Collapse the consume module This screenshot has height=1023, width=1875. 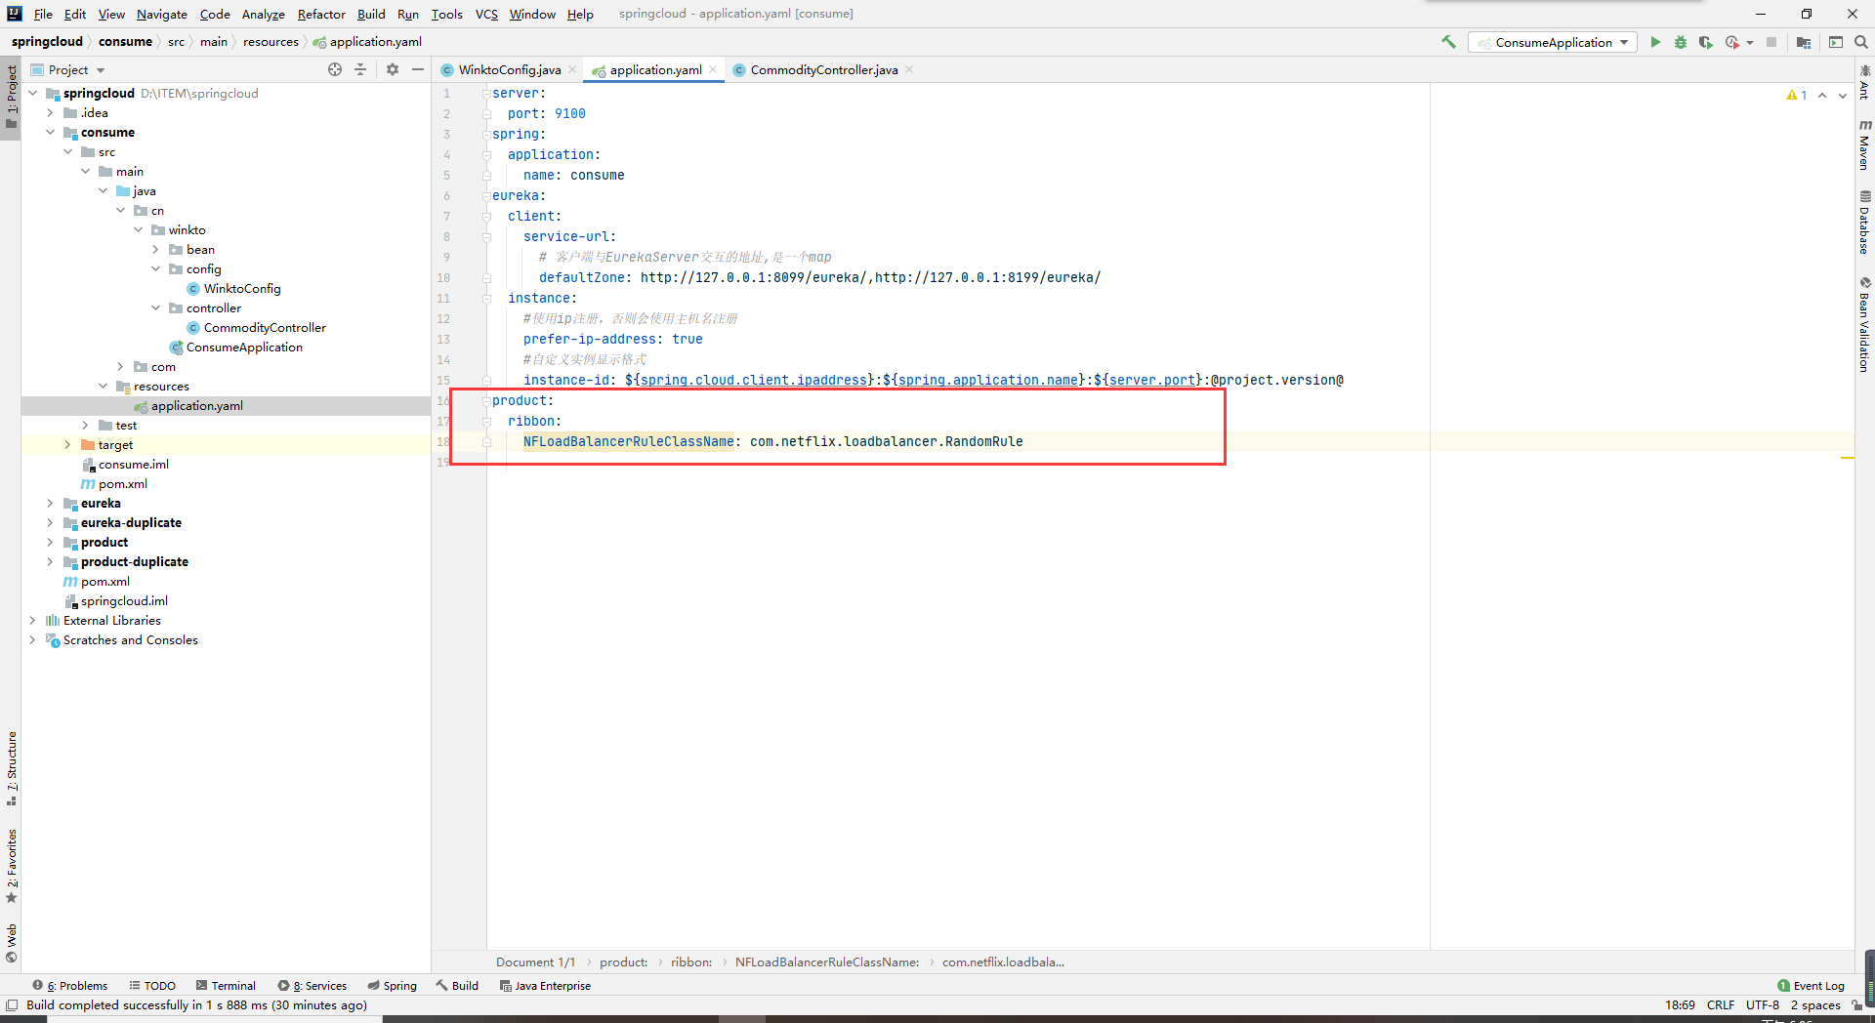[x=50, y=133]
